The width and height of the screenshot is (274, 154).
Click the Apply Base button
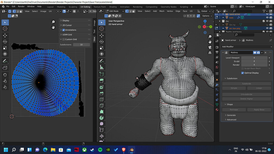[259, 109]
